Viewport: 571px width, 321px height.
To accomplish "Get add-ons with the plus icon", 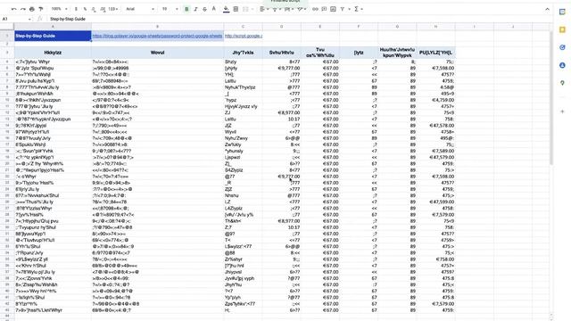I will [x=562, y=111].
